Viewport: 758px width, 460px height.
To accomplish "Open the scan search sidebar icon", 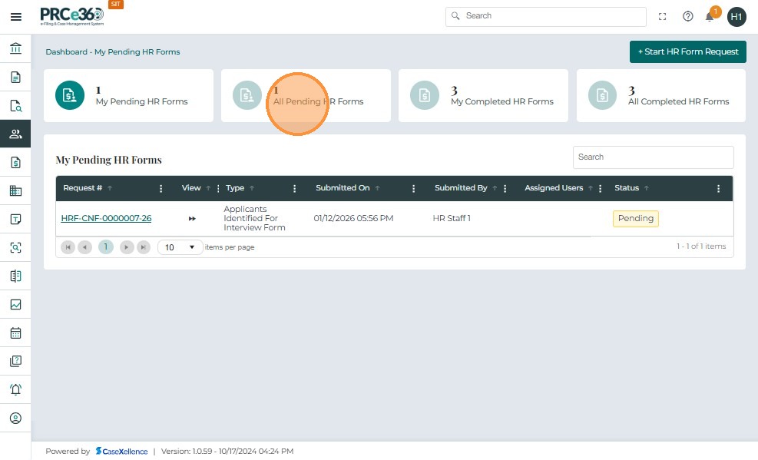I will tap(15, 248).
